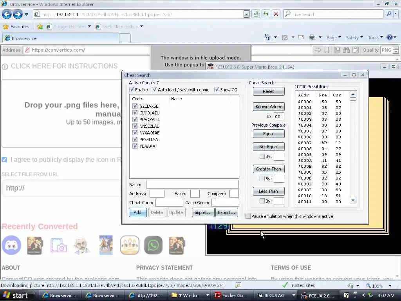The image size is (401, 301).
Task: Click the Not Equal button
Action: pos(269,147)
